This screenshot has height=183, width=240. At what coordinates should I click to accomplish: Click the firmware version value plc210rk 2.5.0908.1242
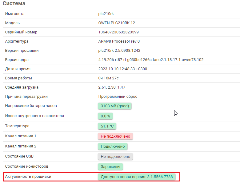pos(119,51)
